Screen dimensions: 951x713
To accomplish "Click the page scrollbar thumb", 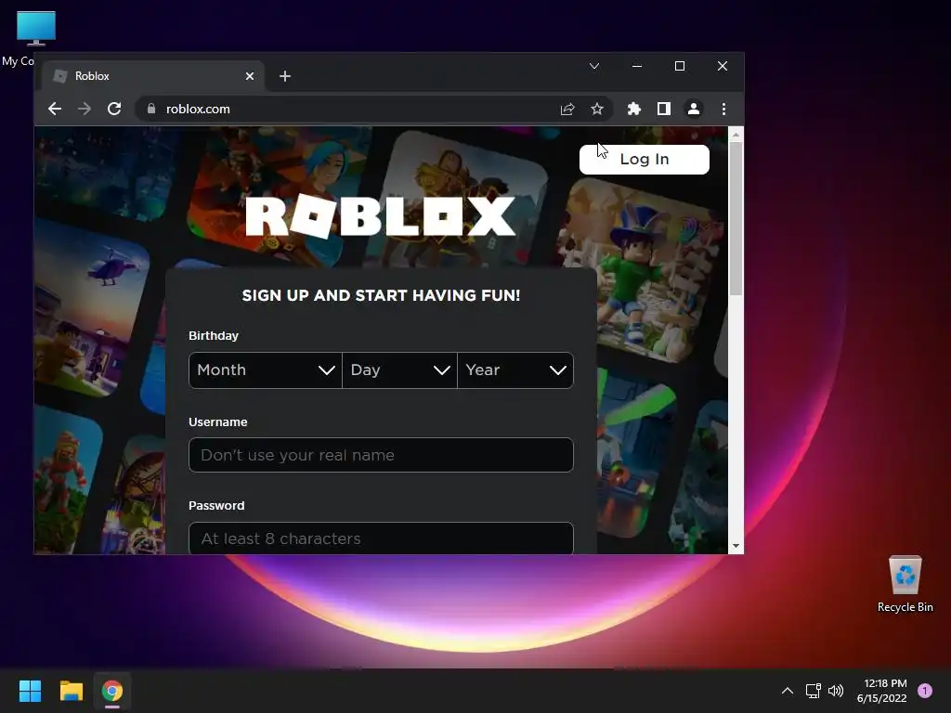I will click(736, 219).
